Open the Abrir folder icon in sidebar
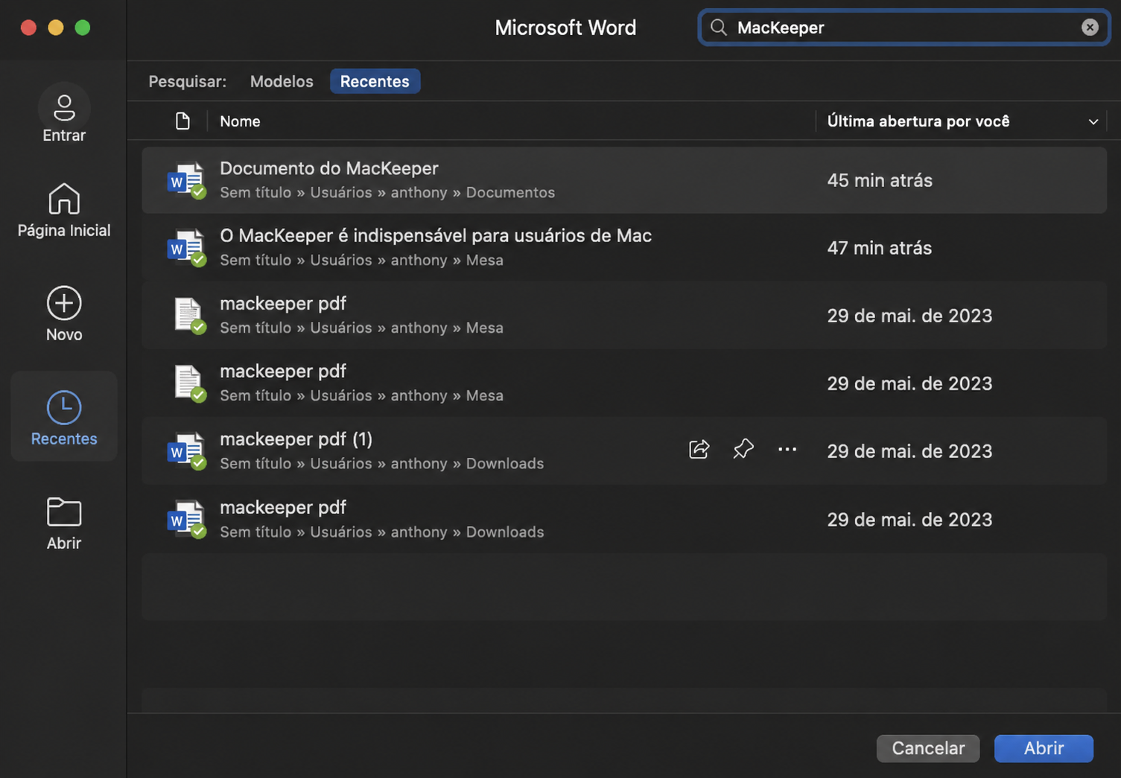 (x=64, y=512)
